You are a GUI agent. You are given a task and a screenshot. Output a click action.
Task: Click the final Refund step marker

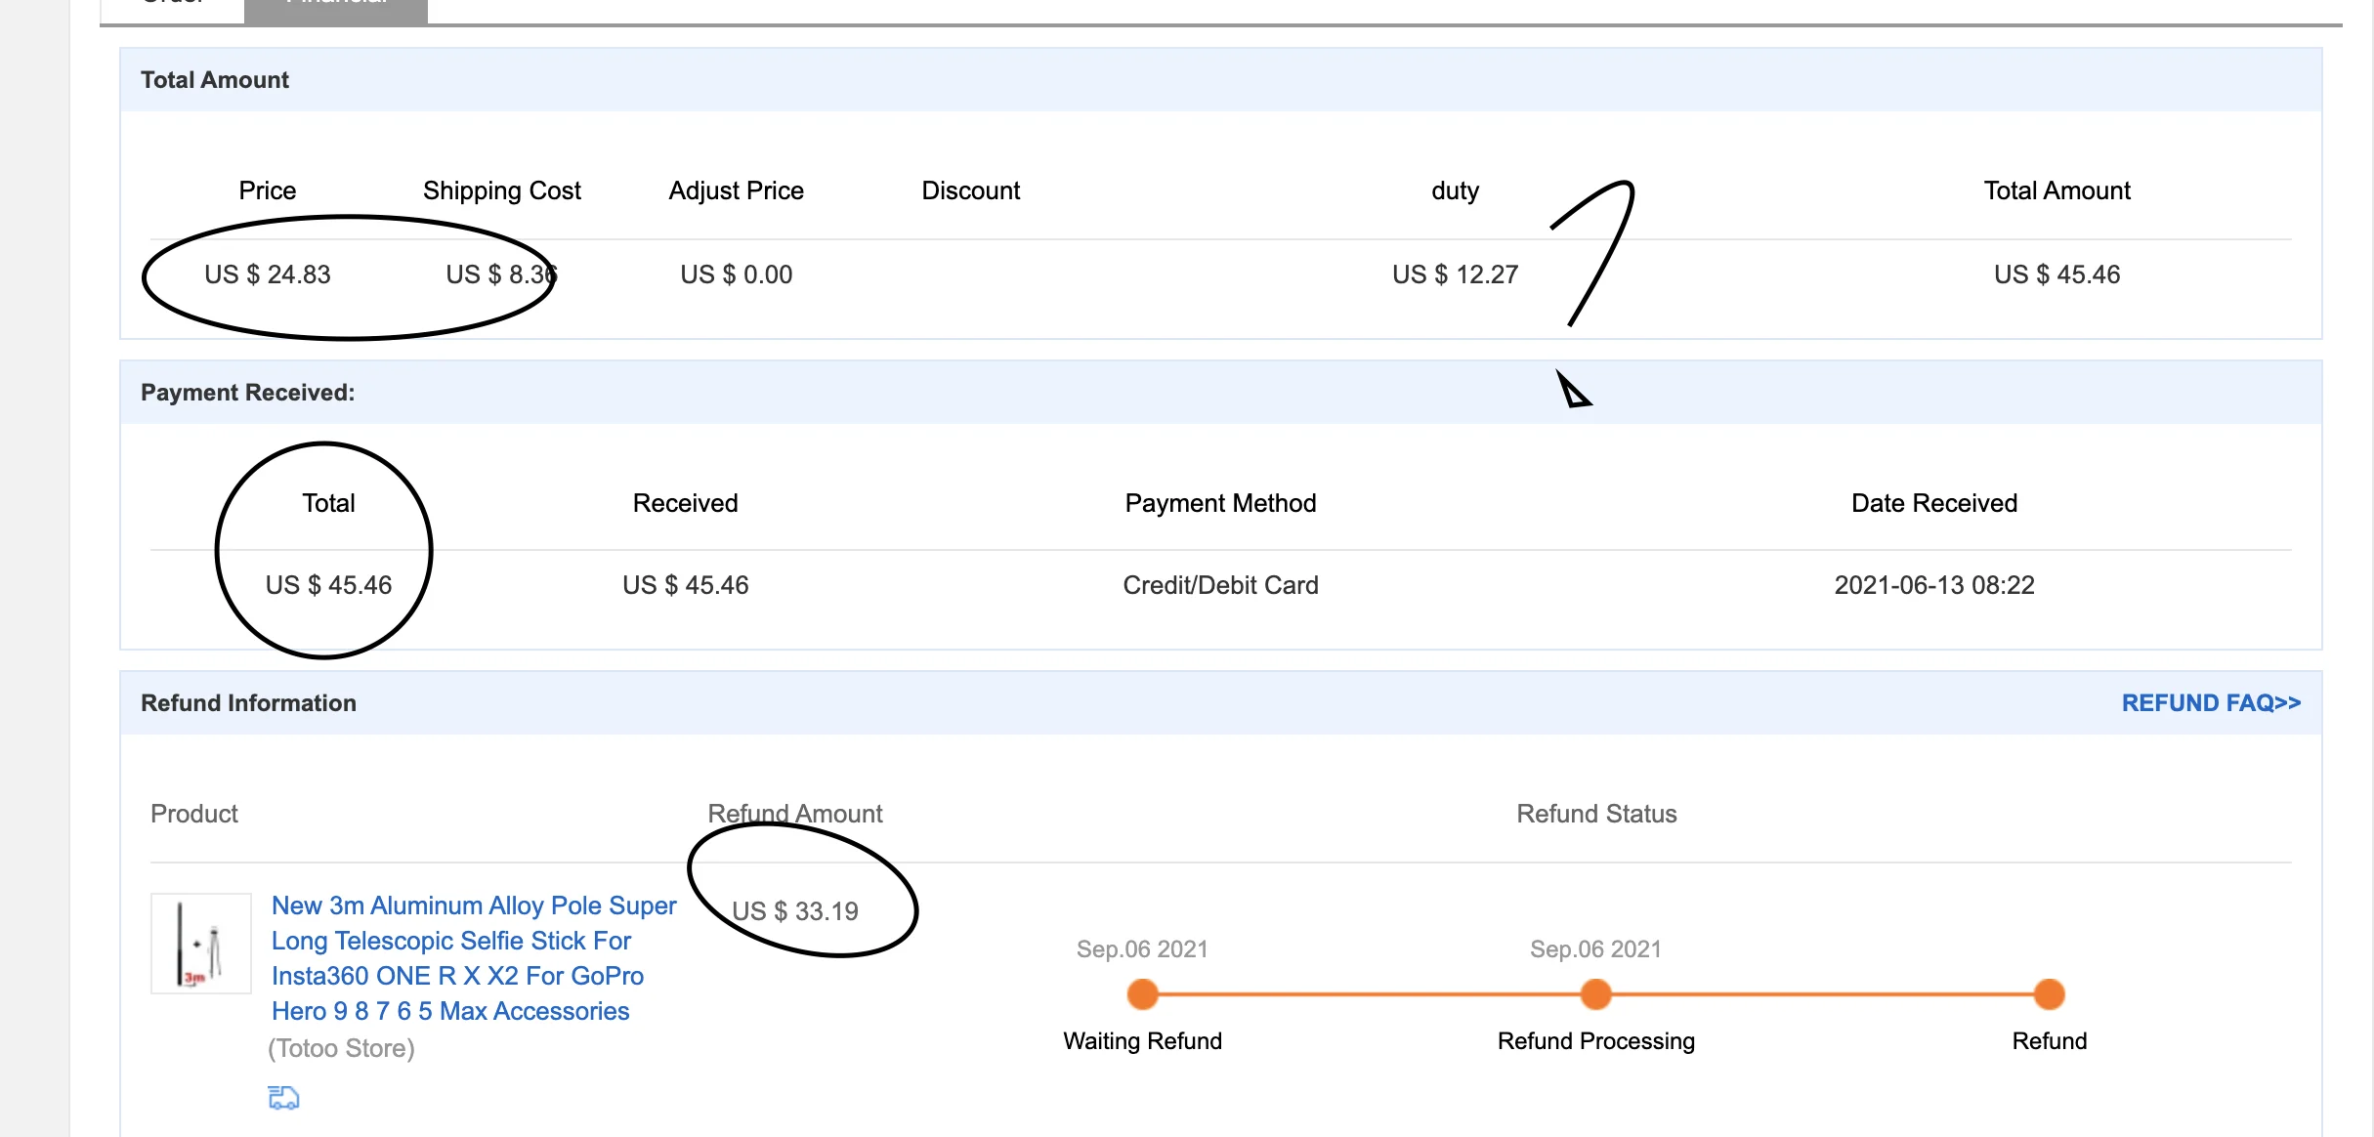point(2049,994)
